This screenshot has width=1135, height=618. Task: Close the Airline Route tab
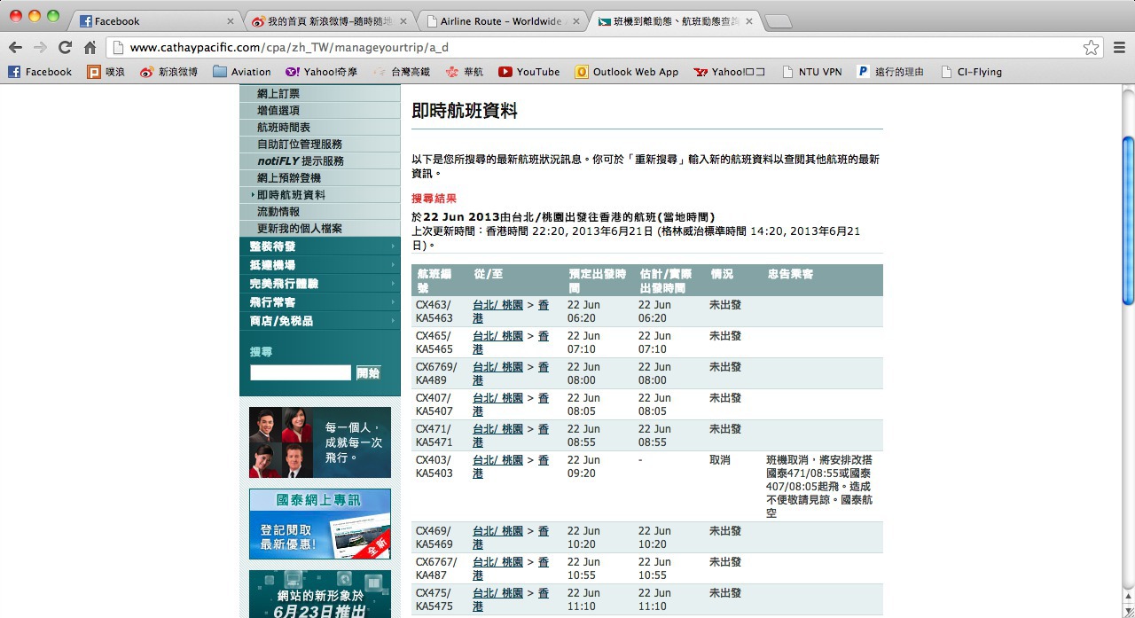[x=576, y=21]
